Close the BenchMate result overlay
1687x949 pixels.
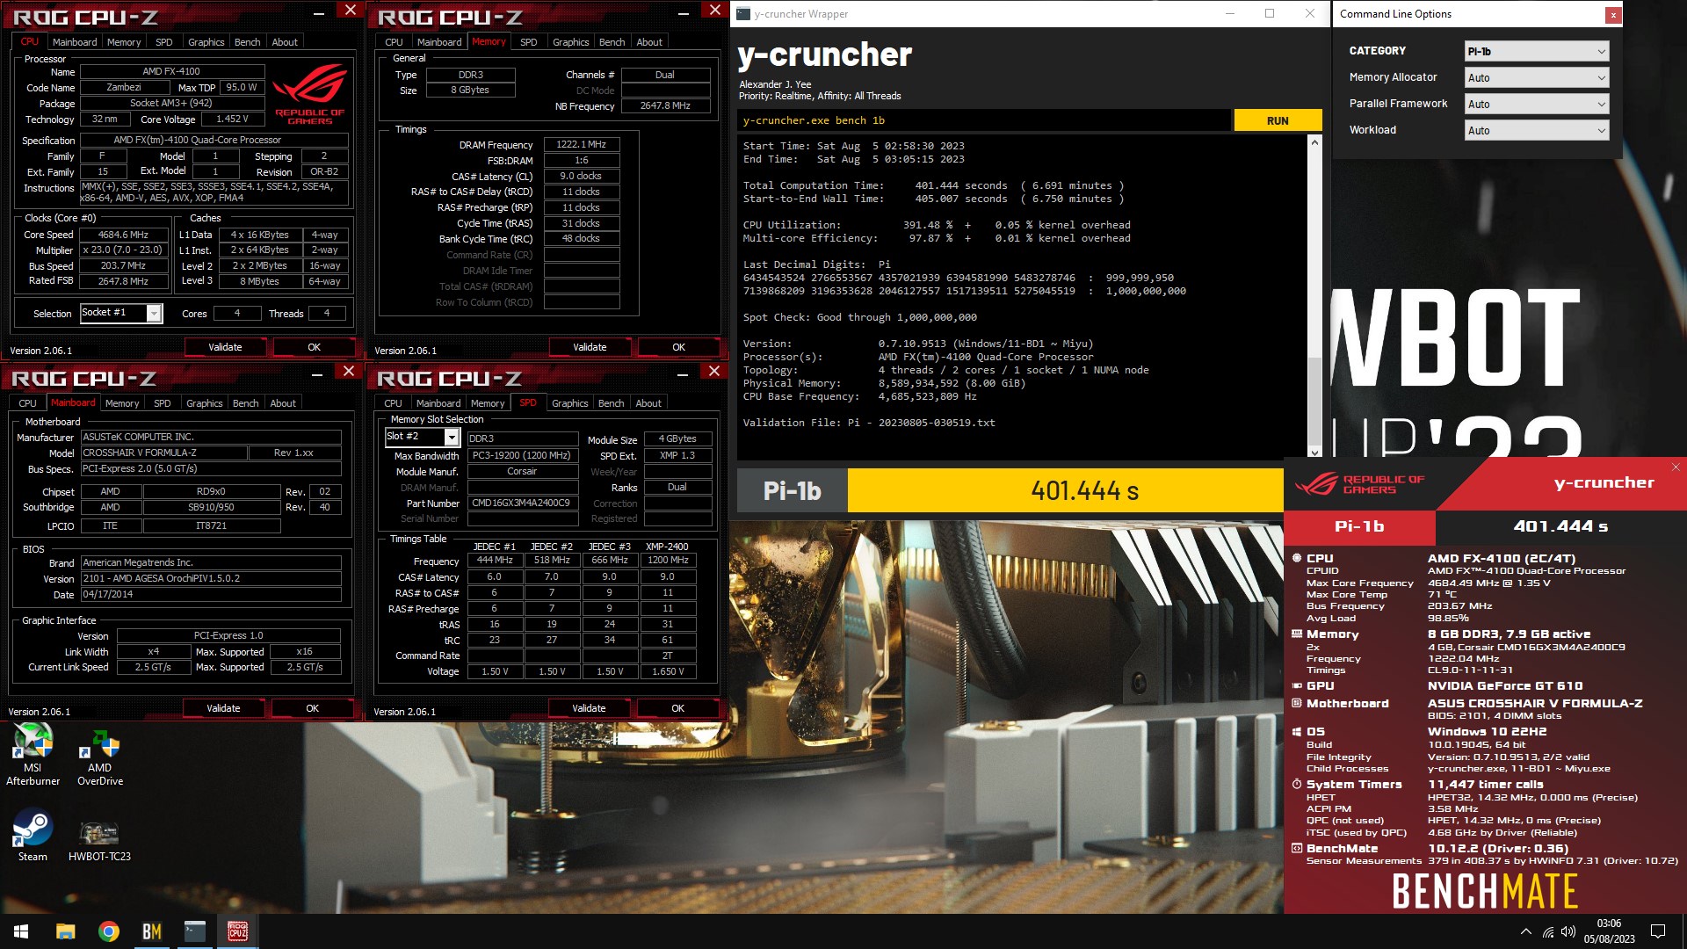point(1675,467)
